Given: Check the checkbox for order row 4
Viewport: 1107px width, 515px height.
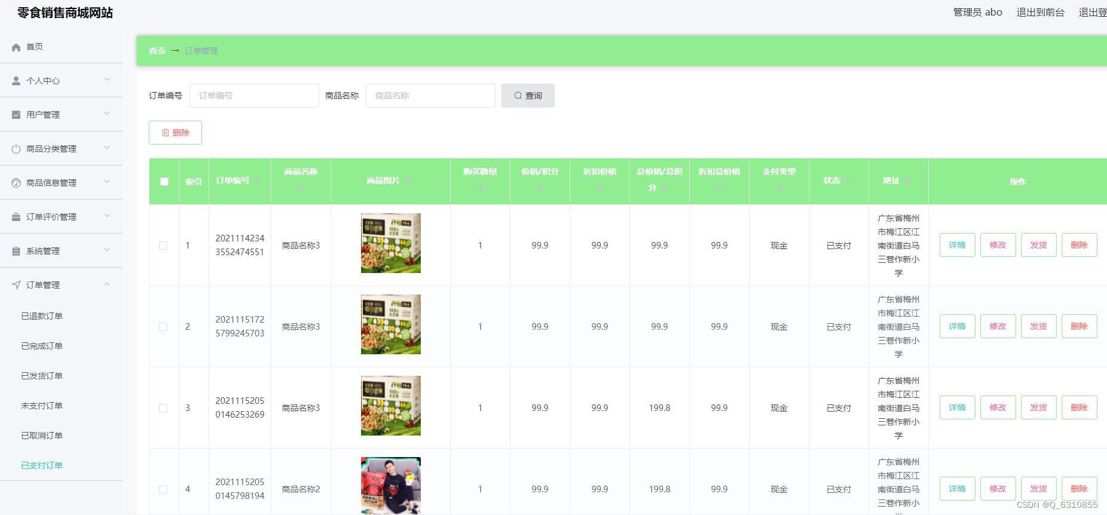Looking at the screenshot, I should (163, 489).
